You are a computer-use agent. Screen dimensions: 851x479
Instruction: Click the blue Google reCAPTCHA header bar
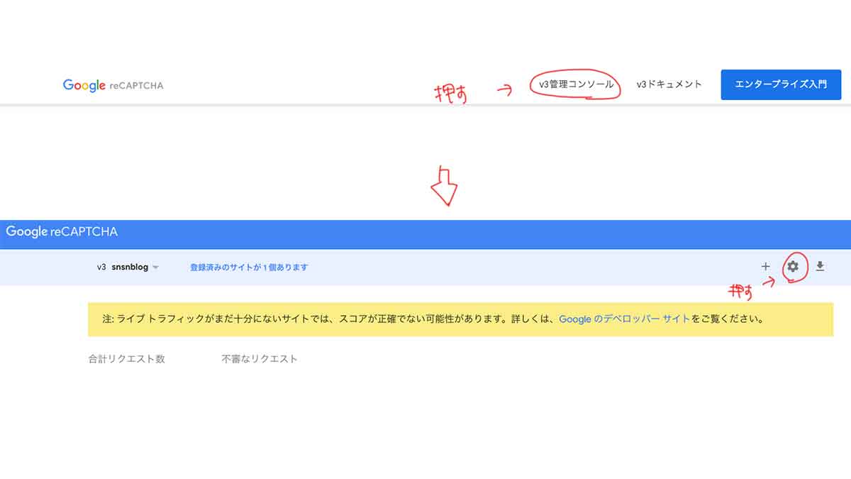[x=425, y=231]
